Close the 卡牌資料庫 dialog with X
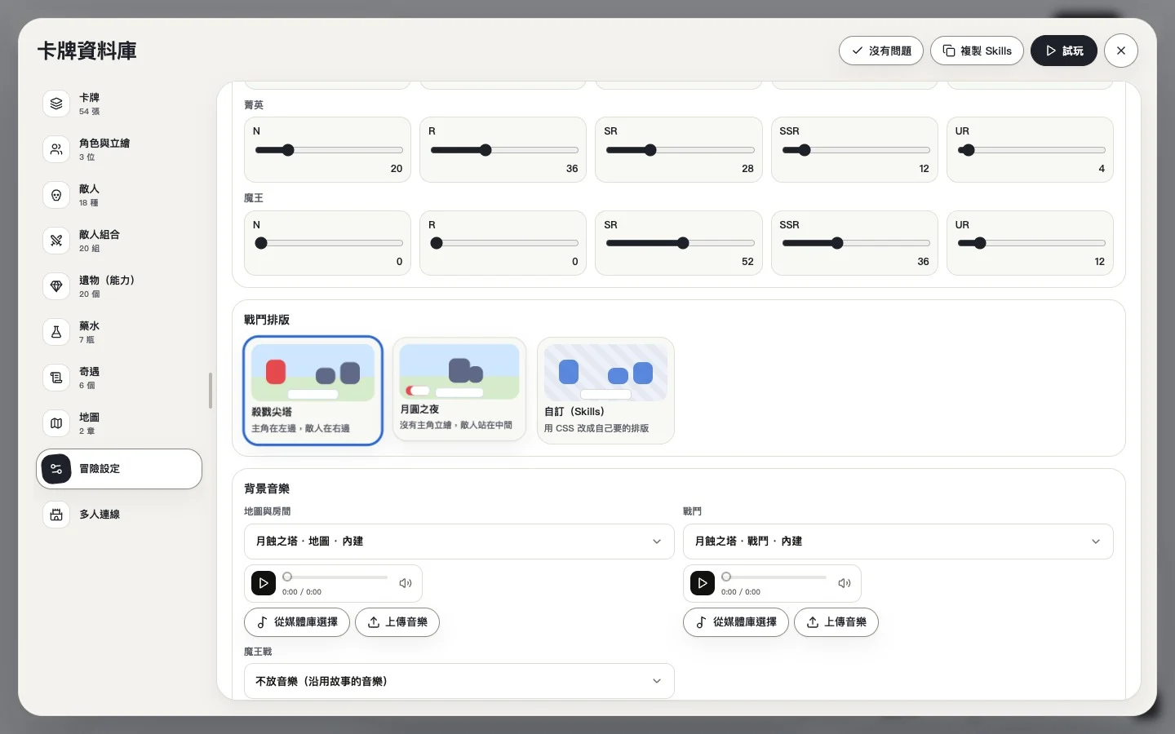 coord(1121,51)
